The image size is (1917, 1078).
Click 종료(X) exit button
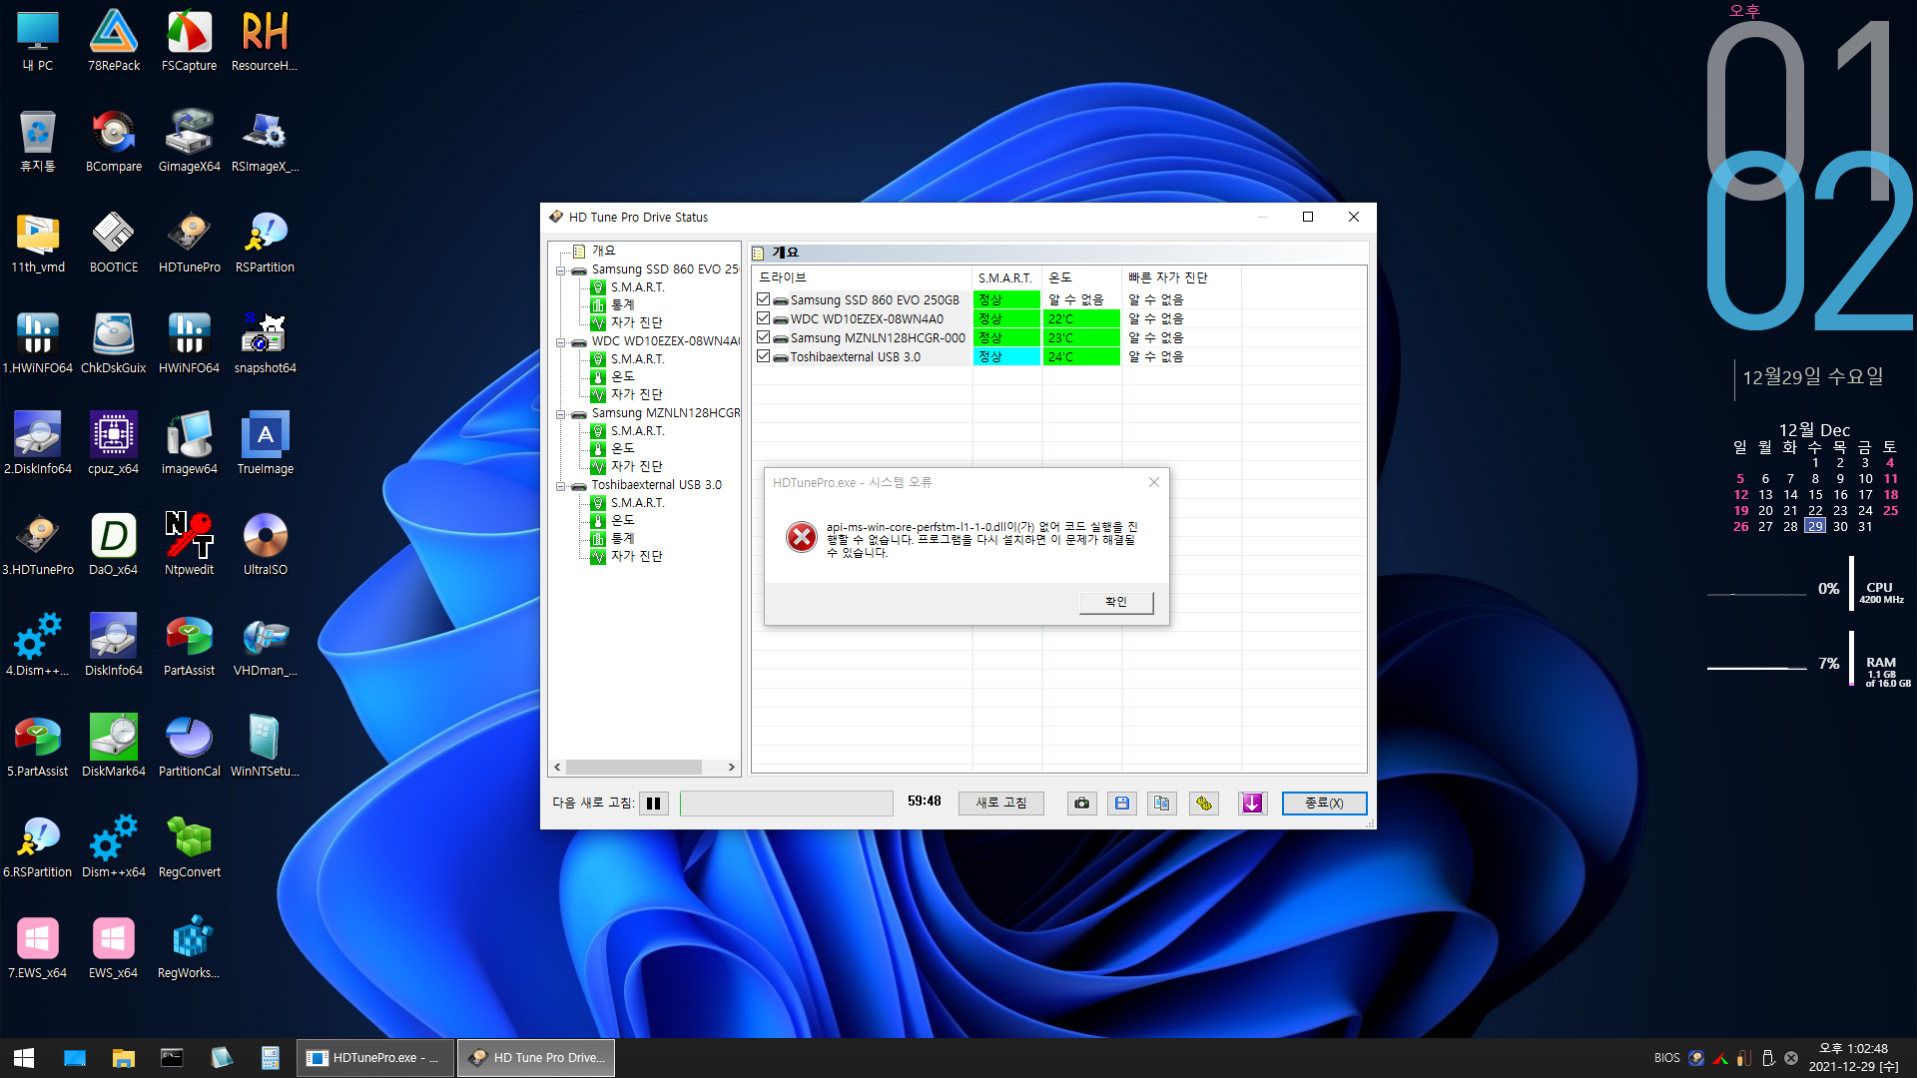1324,804
